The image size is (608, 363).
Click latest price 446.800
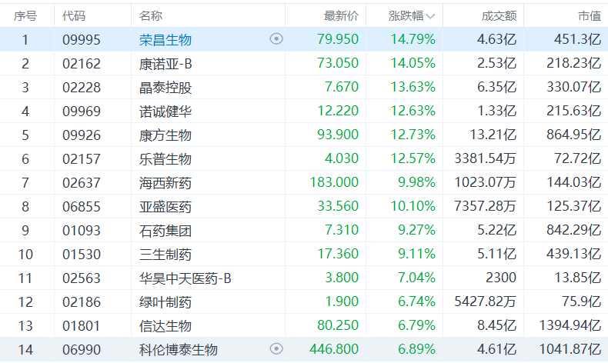[334, 349]
